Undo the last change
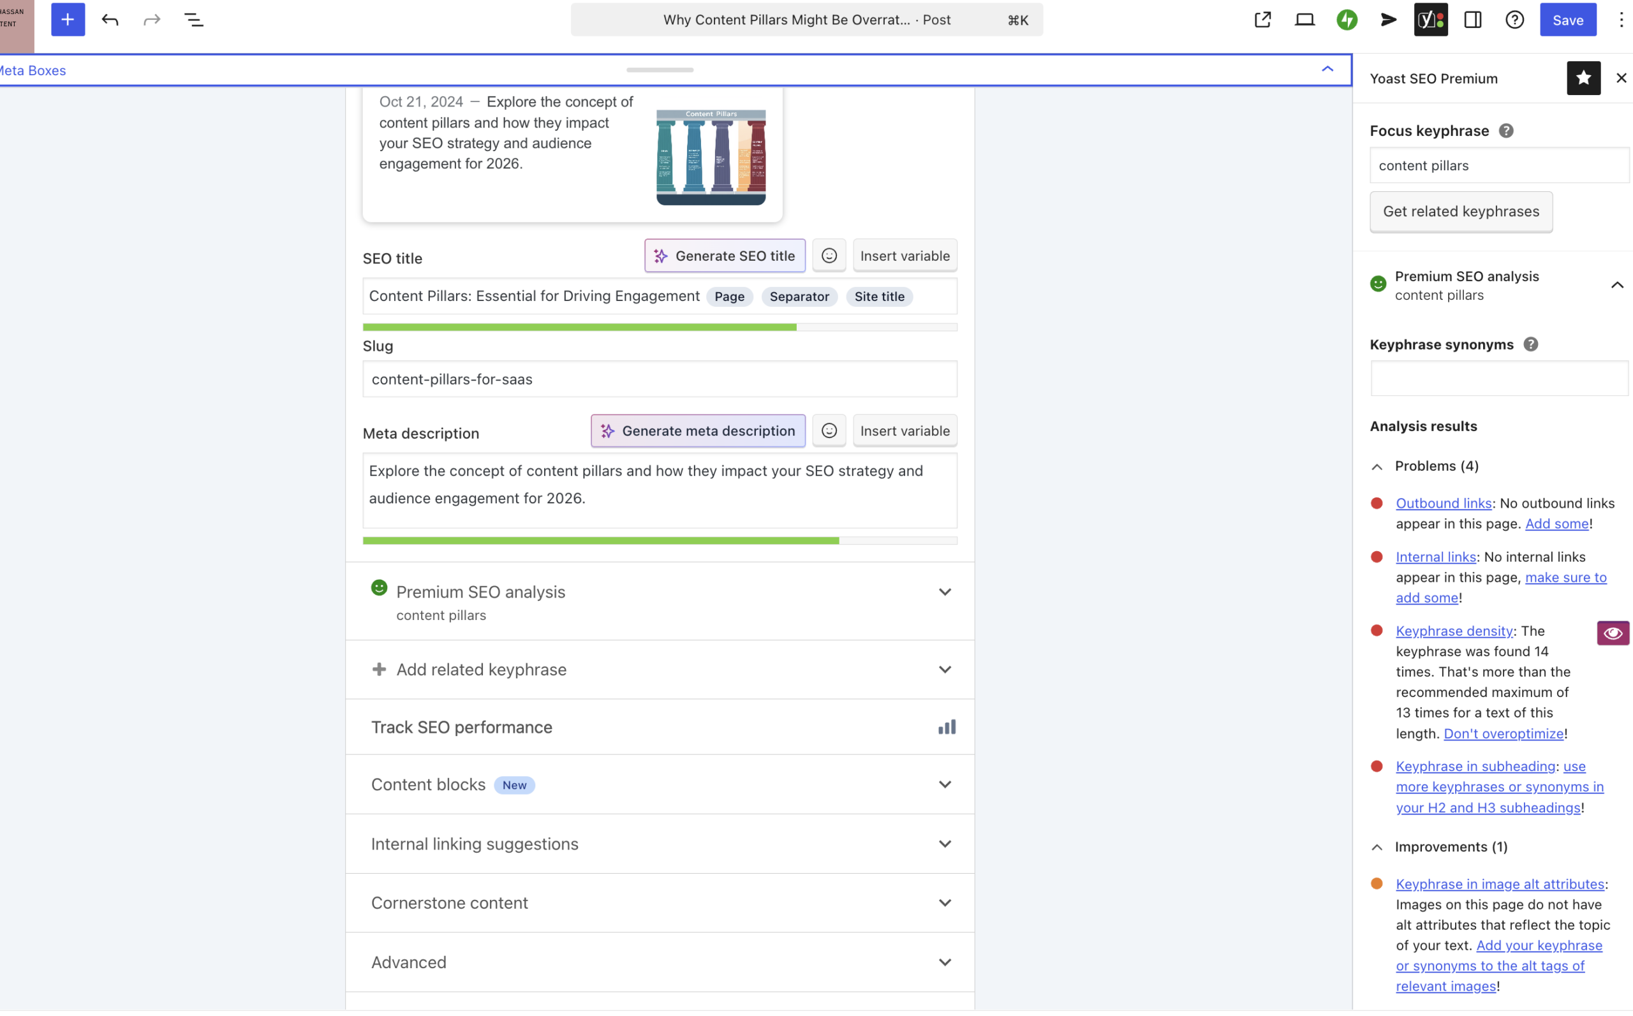The image size is (1633, 1016). pyautogui.click(x=110, y=20)
